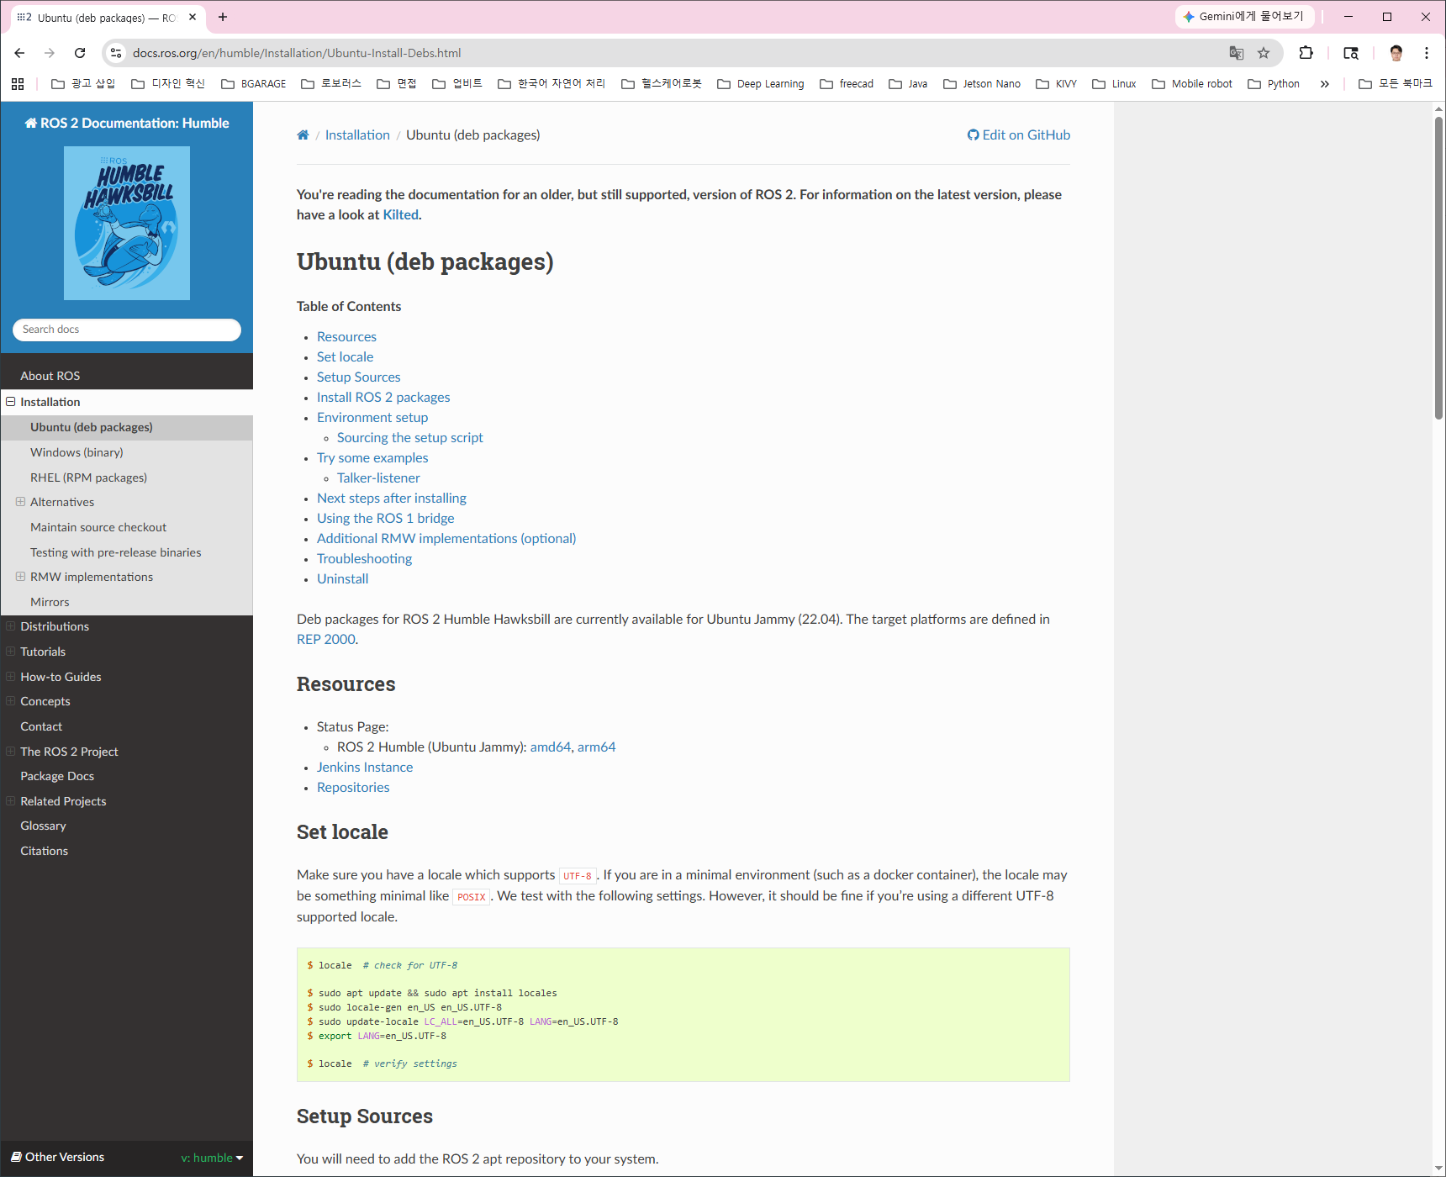Open a new browser tab
This screenshot has height=1177, width=1446.
pyautogui.click(x=223, y=17)
